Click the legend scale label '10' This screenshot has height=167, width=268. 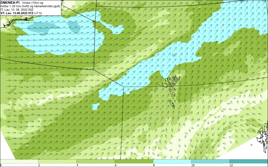tap(193, 165)
